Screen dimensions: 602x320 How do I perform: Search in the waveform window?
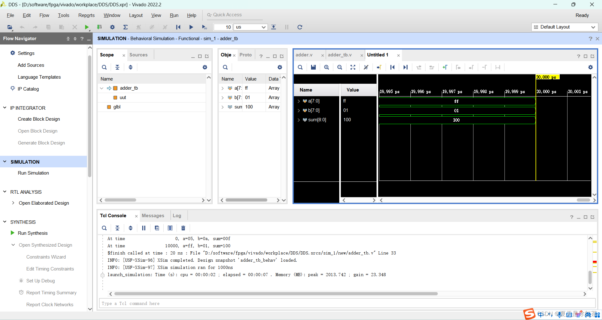pyautogui.click(x=300, y=67)
